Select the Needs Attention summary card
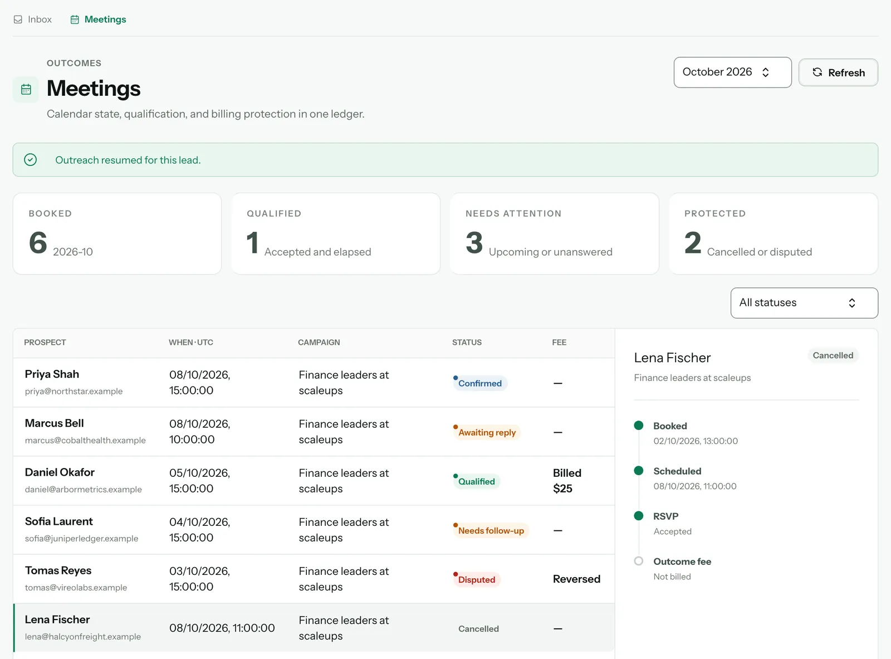The image size is (891, 659). pos(555,233)
